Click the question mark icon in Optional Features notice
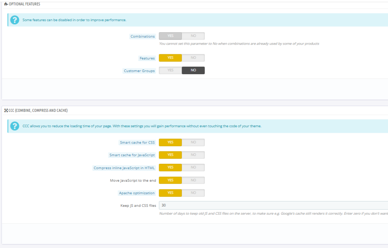388x248 pixels. [15, 20]
